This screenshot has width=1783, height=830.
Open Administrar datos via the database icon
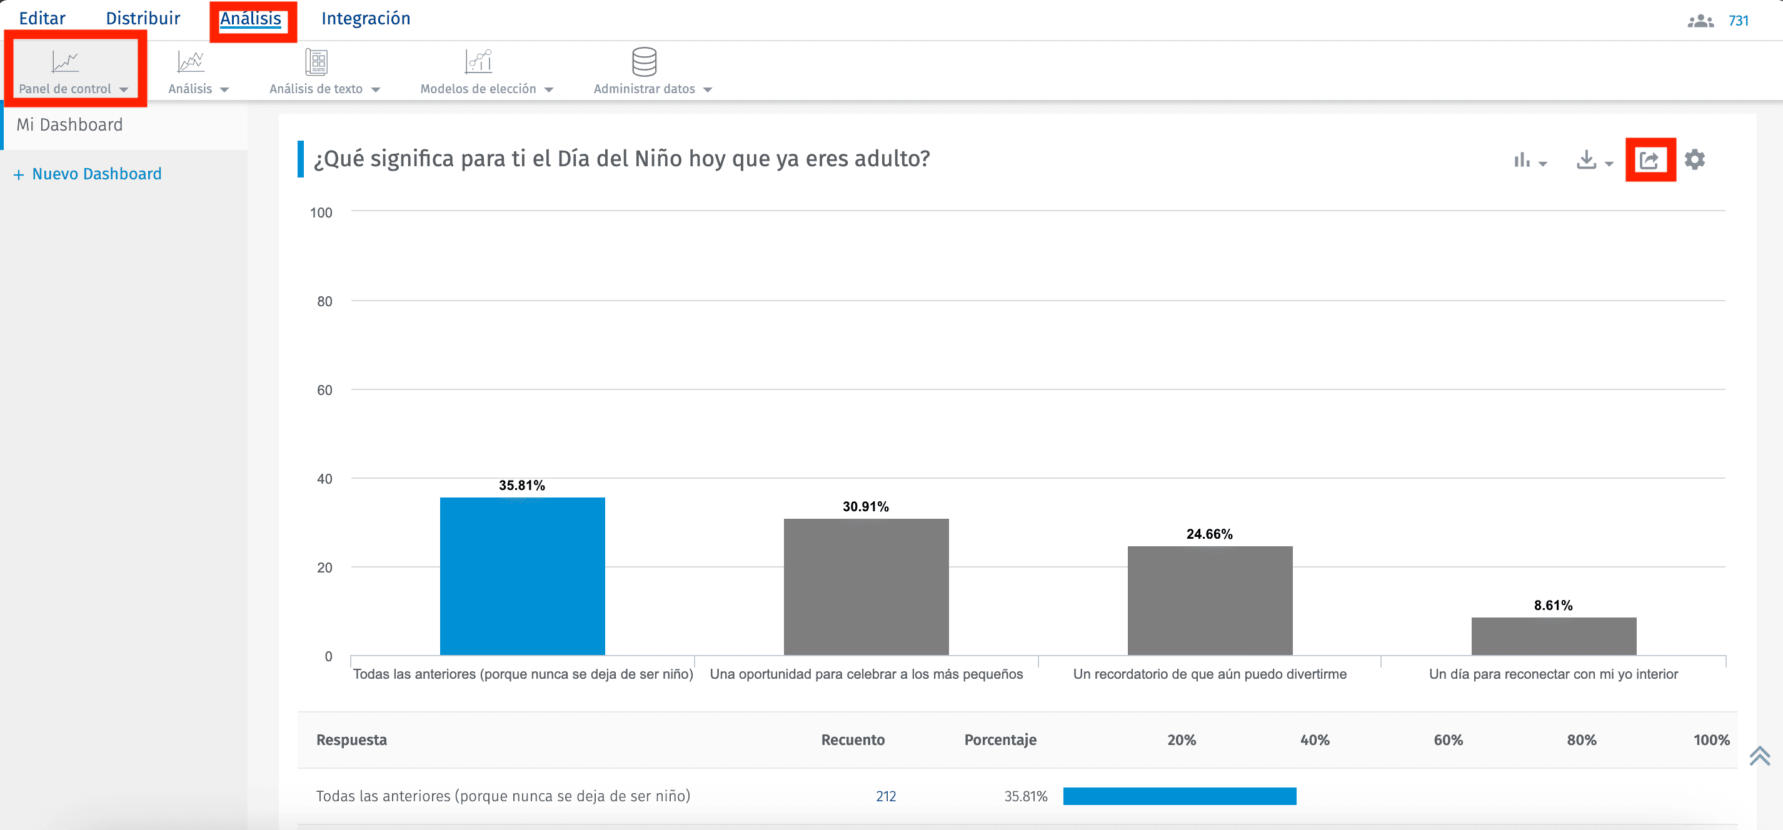point(645,62)
